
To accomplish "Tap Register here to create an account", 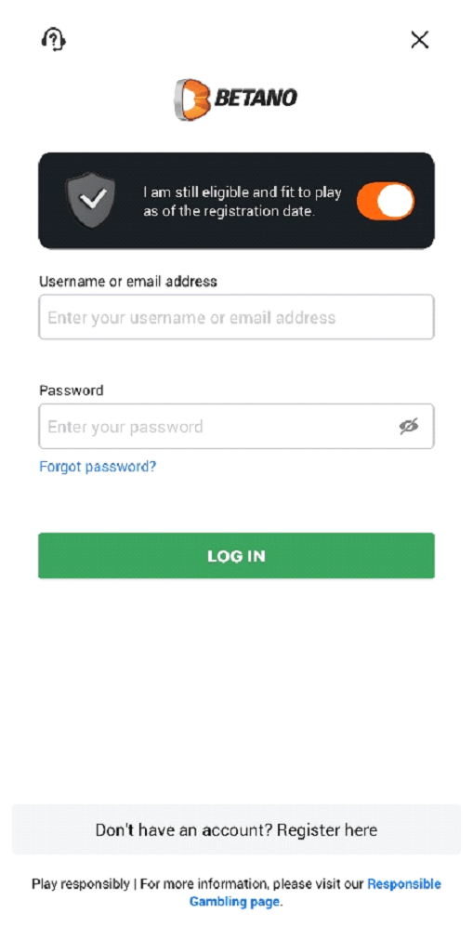I will coord(327,830).
